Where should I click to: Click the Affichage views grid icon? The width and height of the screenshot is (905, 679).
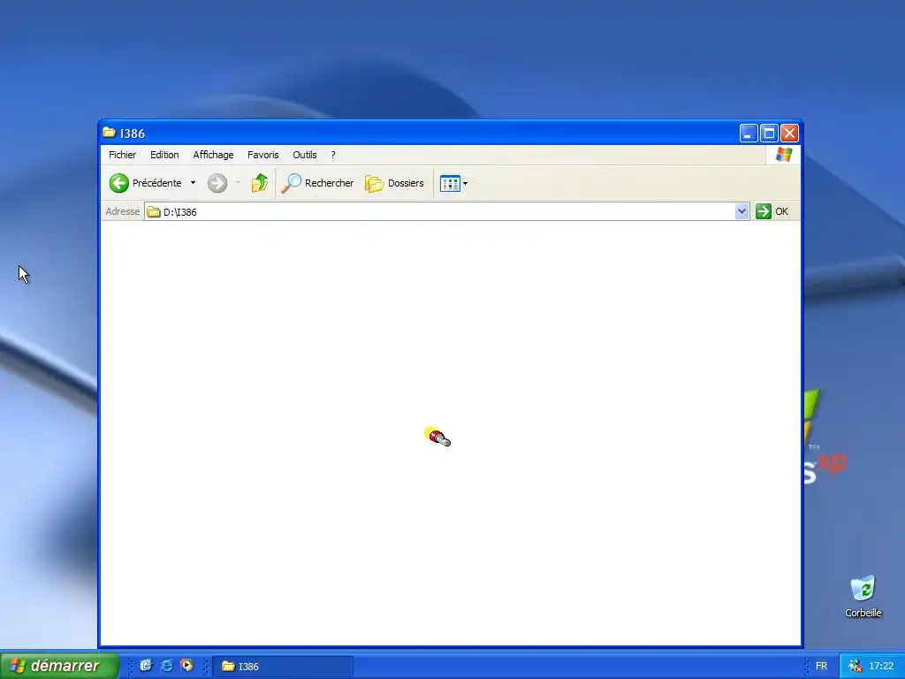click(x=450, y=183)
